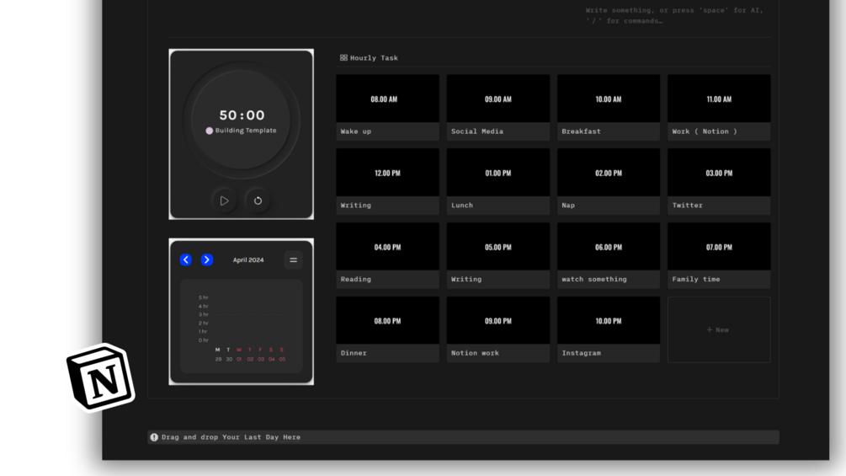This screenshot has height=476, width=846.
Task: Open the 09.00 AM Social Media card
Action: pos(498,107)
